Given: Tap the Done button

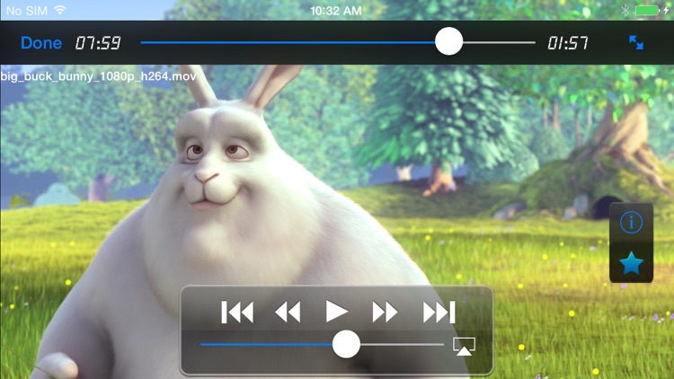Looking at the screenshot, I should coord(41,43).
